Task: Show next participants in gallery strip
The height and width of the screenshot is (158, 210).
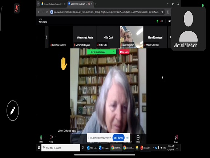Action: click(170, 37)
